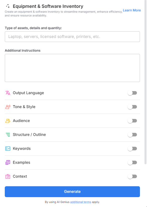Click the checklist icon next to Keywords
This screenshot has height=207, width=147.
pyautogui.click(x=7, y=148)
